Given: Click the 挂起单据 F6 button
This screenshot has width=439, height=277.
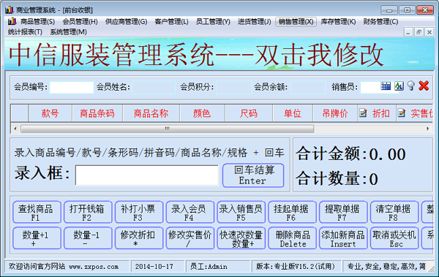Looking at the screenshot, I should pos(292,212).
